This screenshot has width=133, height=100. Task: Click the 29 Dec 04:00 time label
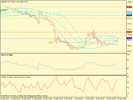(48, 99)
